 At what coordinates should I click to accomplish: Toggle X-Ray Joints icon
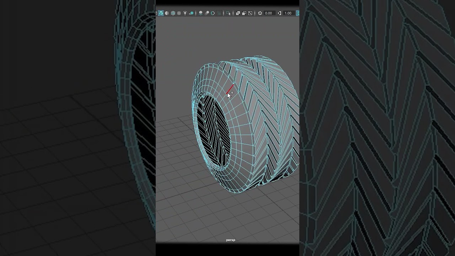250,13
